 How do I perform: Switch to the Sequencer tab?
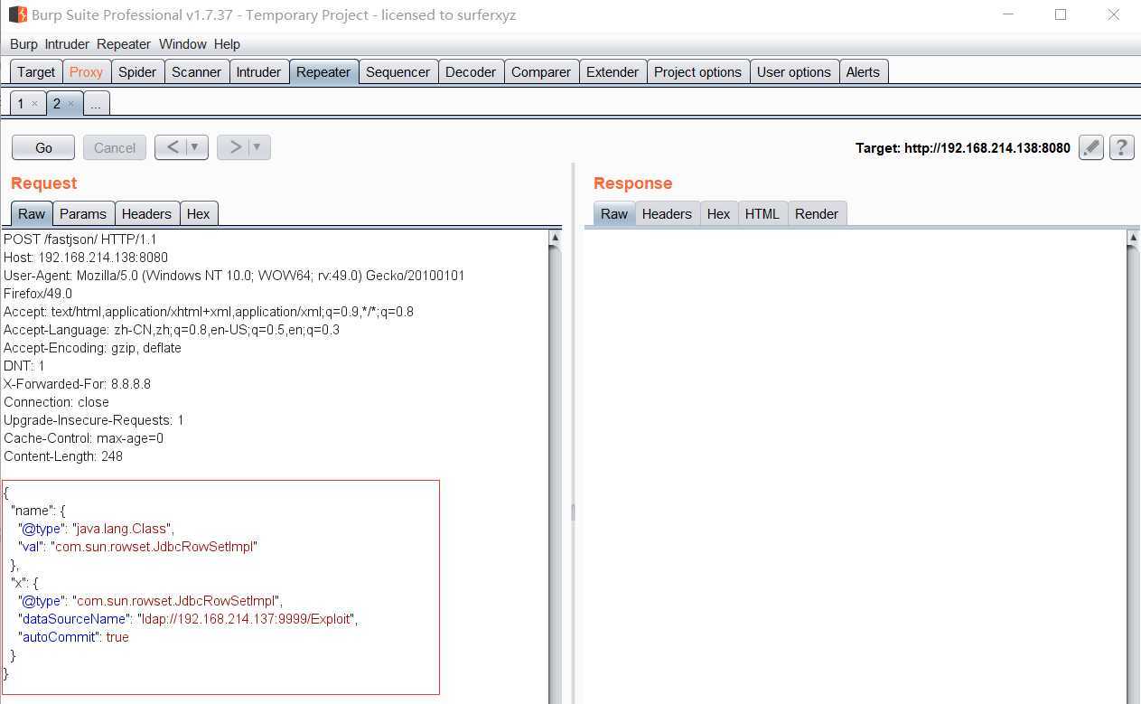coord(397,72)
